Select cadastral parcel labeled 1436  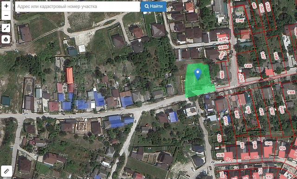(x=248, y=66)
